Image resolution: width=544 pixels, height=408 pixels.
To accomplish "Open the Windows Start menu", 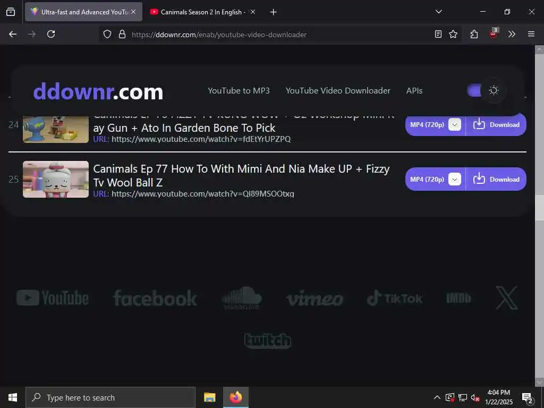I will point(13,397).
